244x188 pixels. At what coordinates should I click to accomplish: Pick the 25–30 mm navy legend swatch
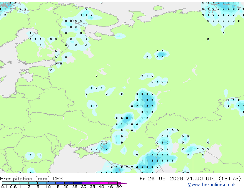(77, 183)
